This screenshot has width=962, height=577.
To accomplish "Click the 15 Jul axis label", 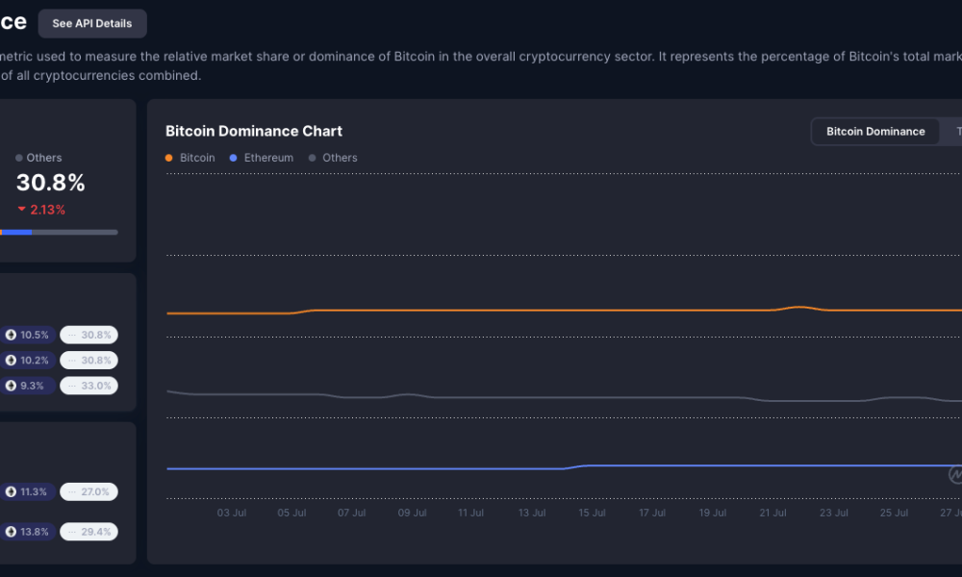I will pos(592,513).
